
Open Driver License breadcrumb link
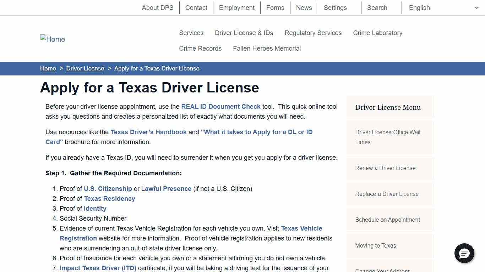(x=85, y=68)
